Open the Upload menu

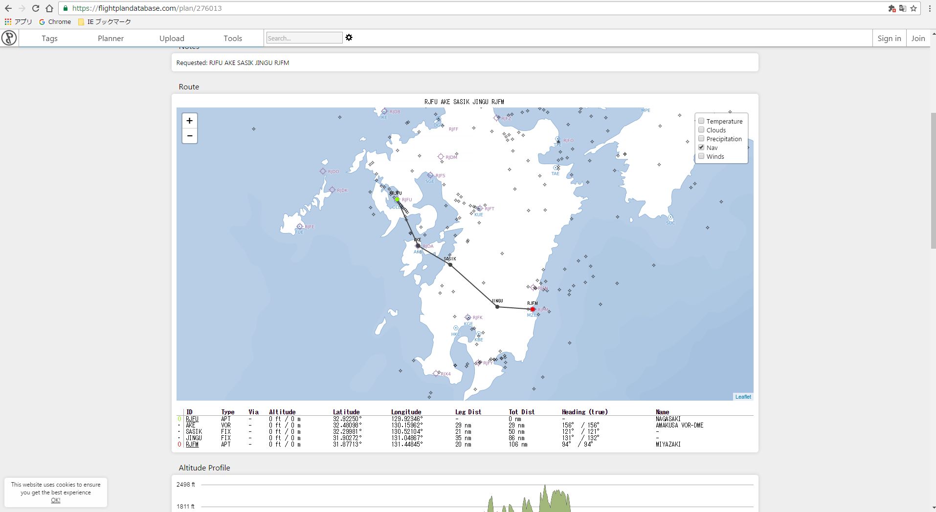pos(172,38)
